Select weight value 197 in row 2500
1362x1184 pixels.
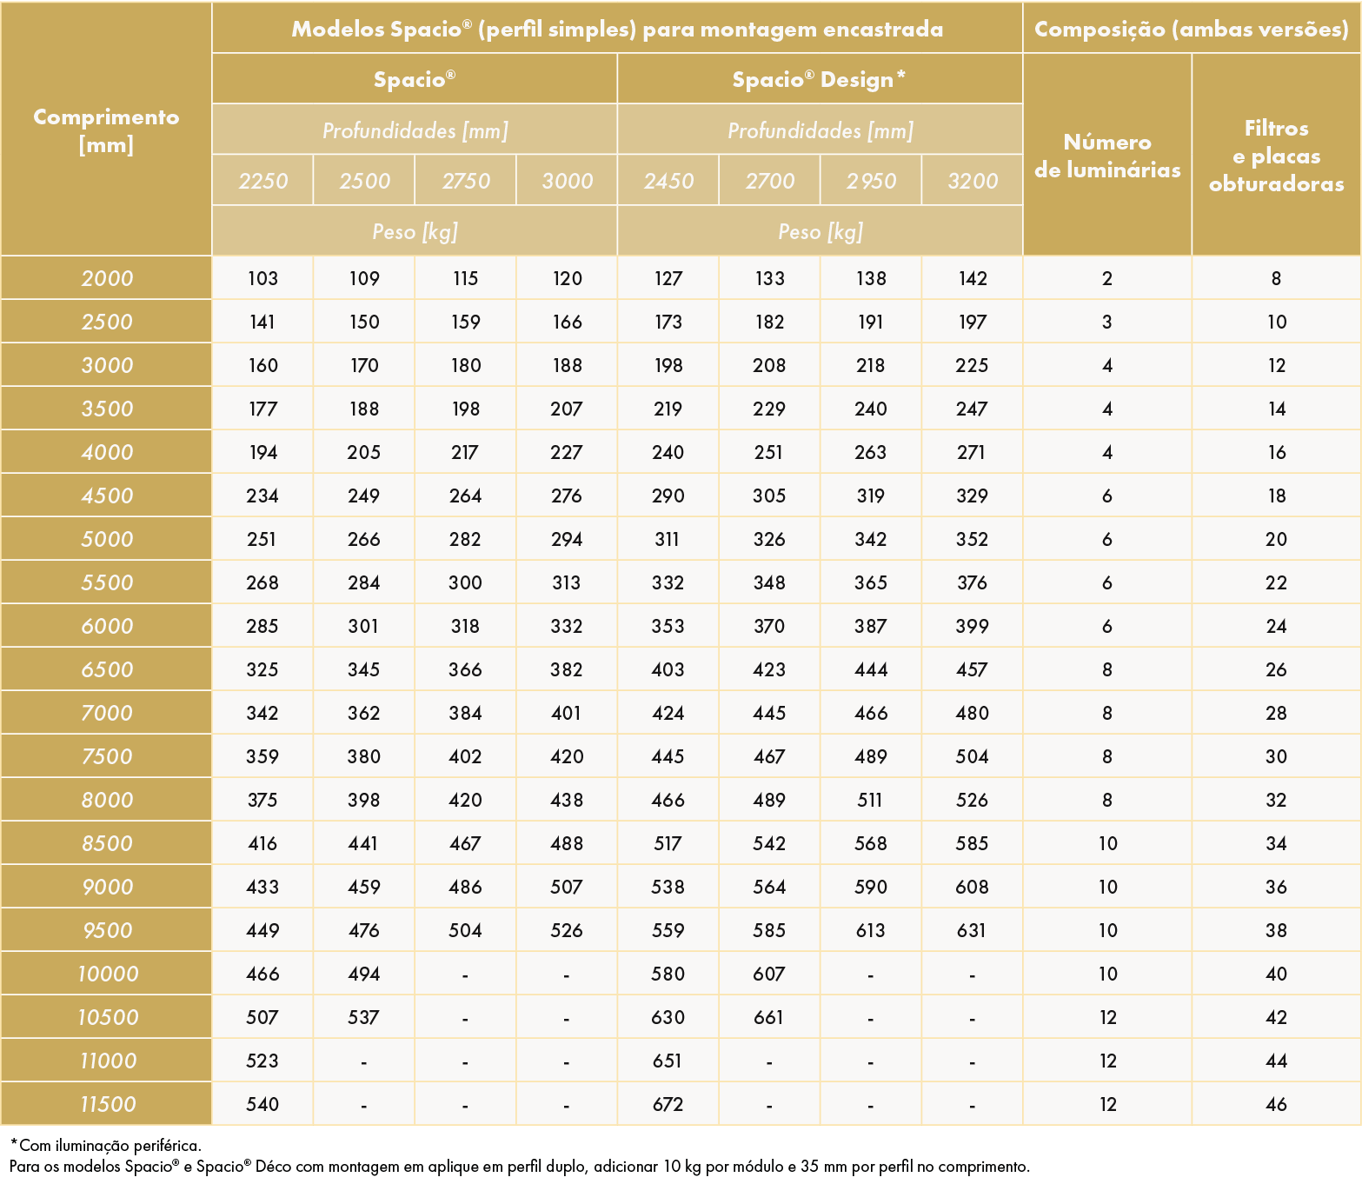973,322
